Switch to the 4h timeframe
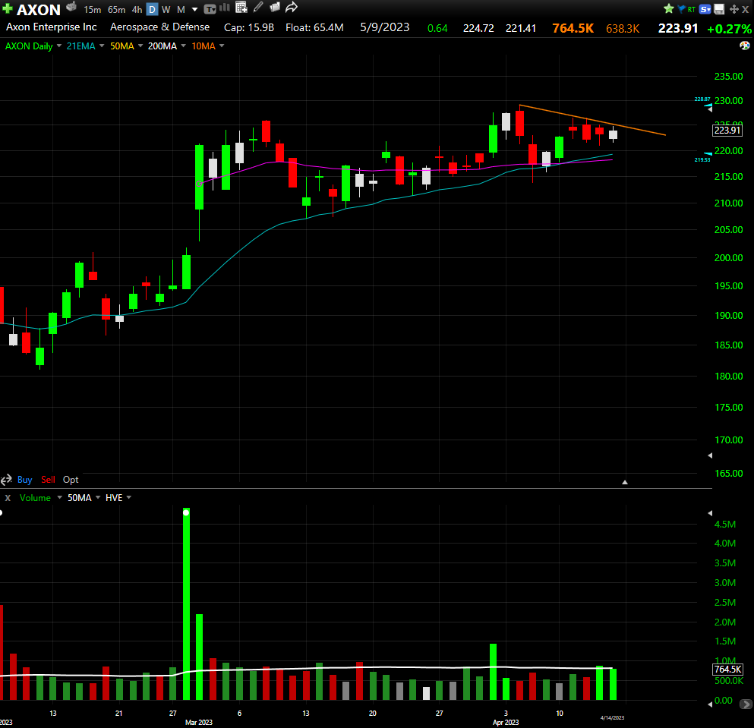The height and width of the screenshot is (728, 754). pos(137,10)
